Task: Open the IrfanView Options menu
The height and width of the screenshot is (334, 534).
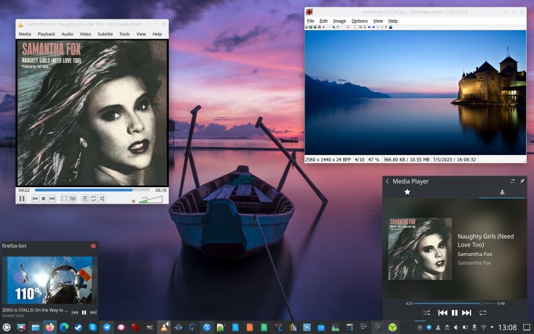Action: click(359, 21)
